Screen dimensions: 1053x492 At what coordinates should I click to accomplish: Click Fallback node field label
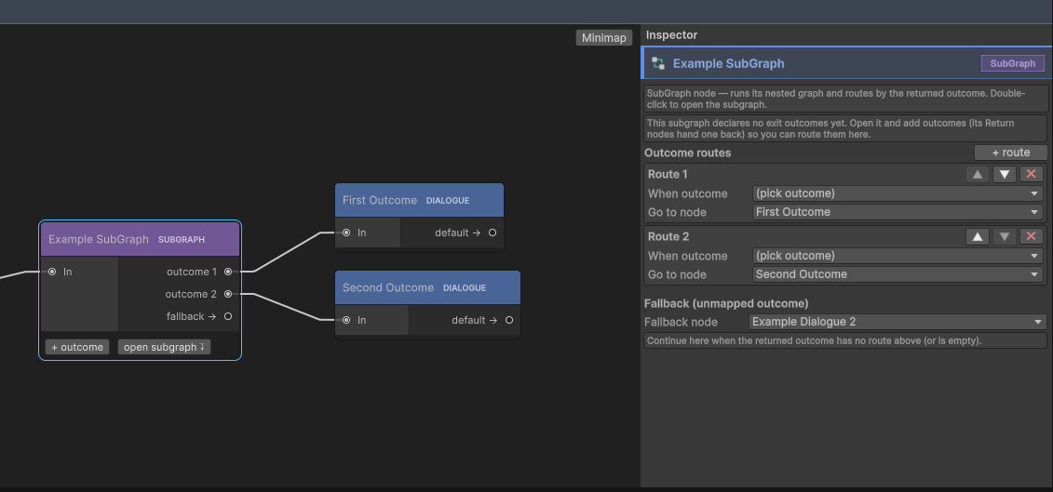pyautogui.click(x=681, y=322)
